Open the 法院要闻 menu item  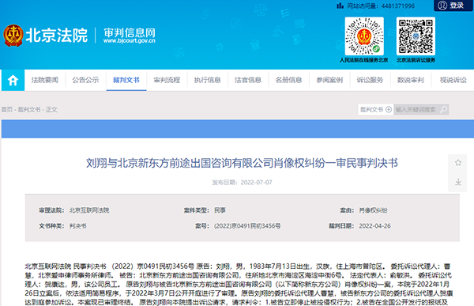click(45, 80)
